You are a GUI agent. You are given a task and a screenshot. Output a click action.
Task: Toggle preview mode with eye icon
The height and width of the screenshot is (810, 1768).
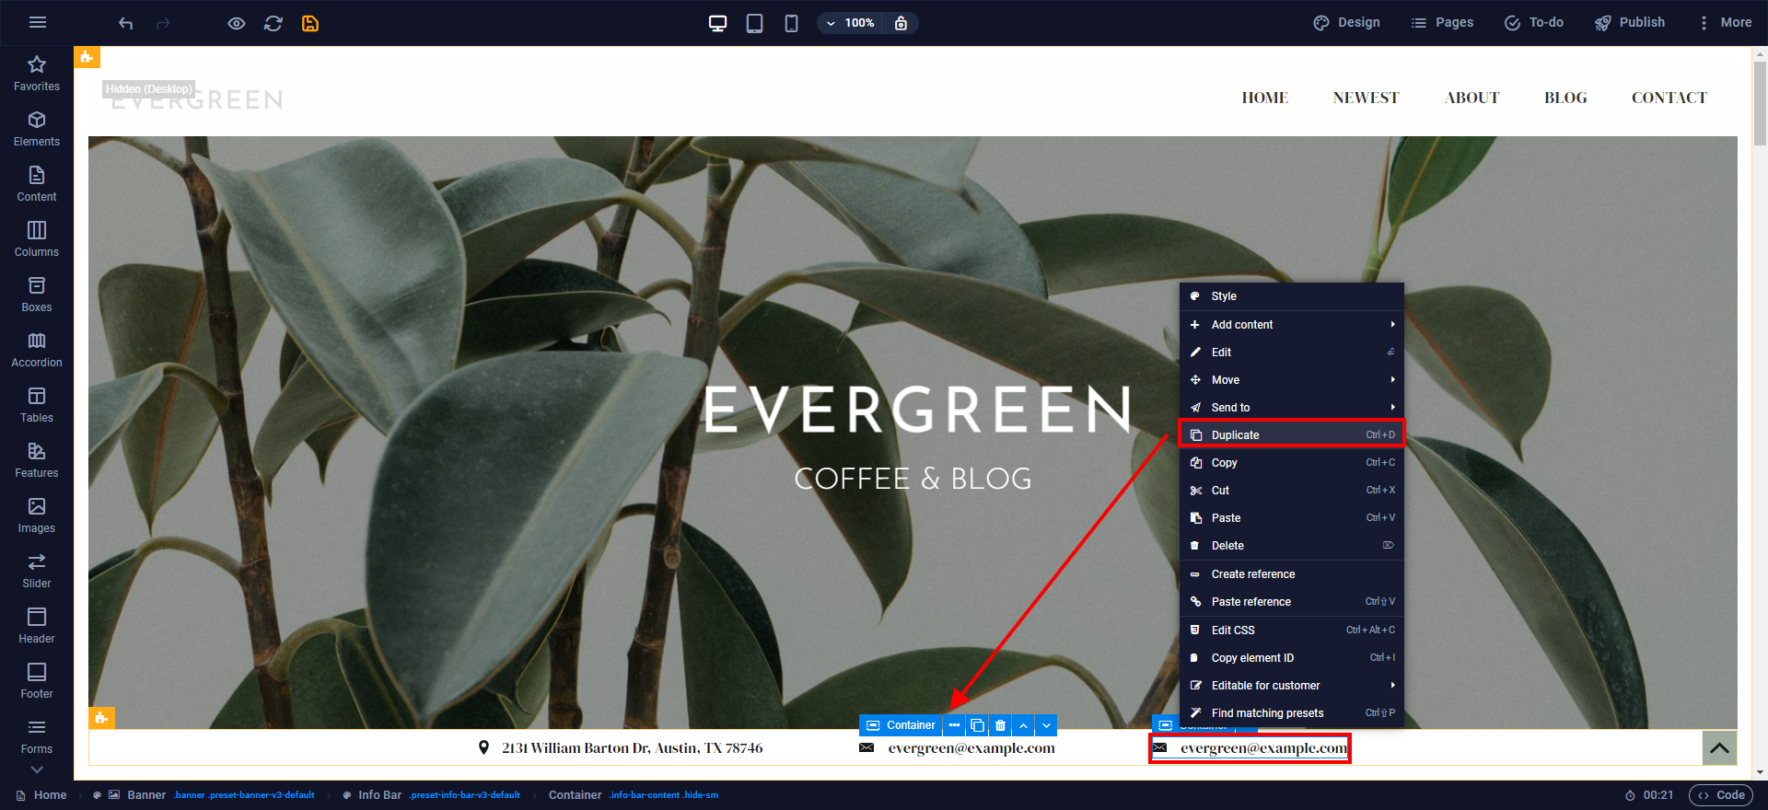[237, 23]
